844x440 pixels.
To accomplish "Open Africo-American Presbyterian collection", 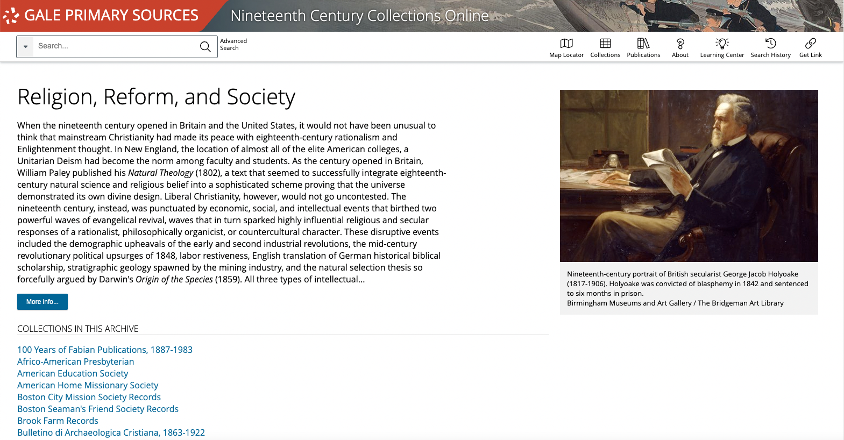I will (76, 361).
